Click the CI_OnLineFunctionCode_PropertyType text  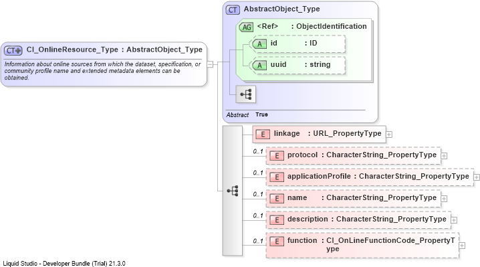tap(390, 245)
